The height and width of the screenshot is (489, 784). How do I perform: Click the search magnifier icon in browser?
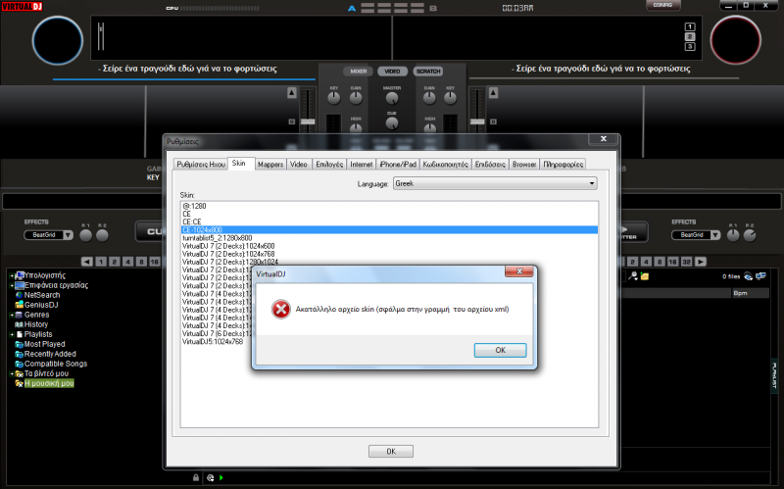click(633, 276)
